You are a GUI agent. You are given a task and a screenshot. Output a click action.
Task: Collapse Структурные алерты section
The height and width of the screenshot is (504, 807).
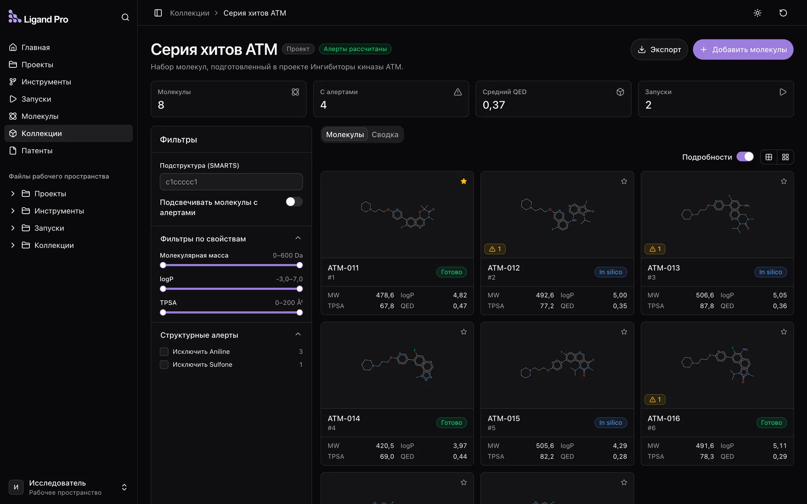[298, 335]
